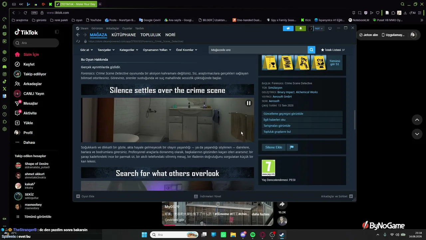Open new browser tab with plus button
The height and width of the screenshot is (240, 426).
pos(100,4)
